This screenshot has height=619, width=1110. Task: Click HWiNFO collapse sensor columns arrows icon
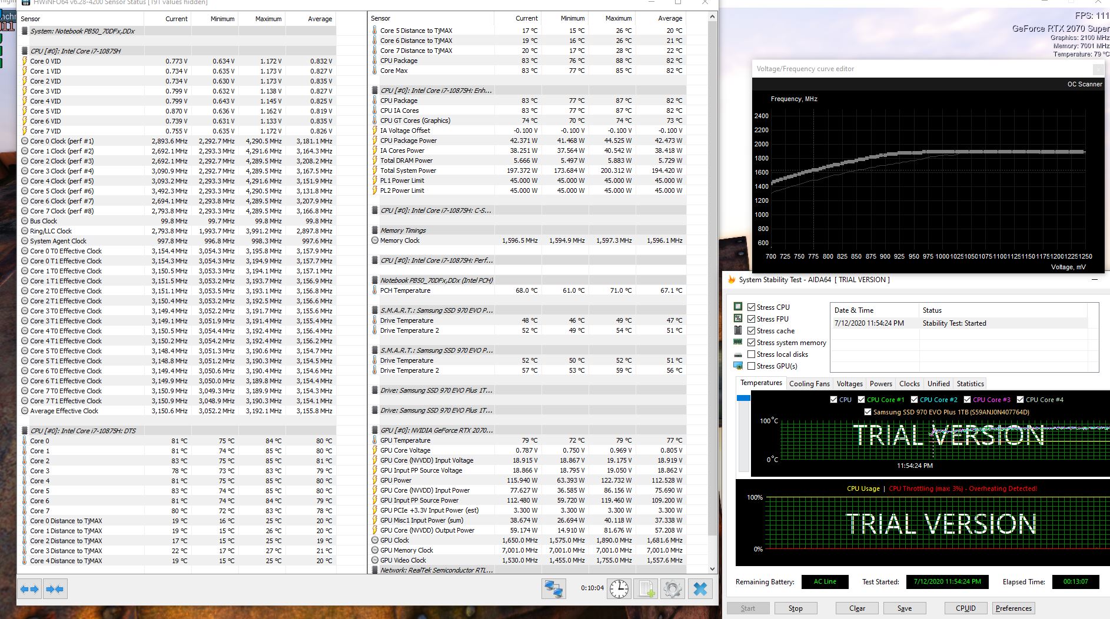55,588
